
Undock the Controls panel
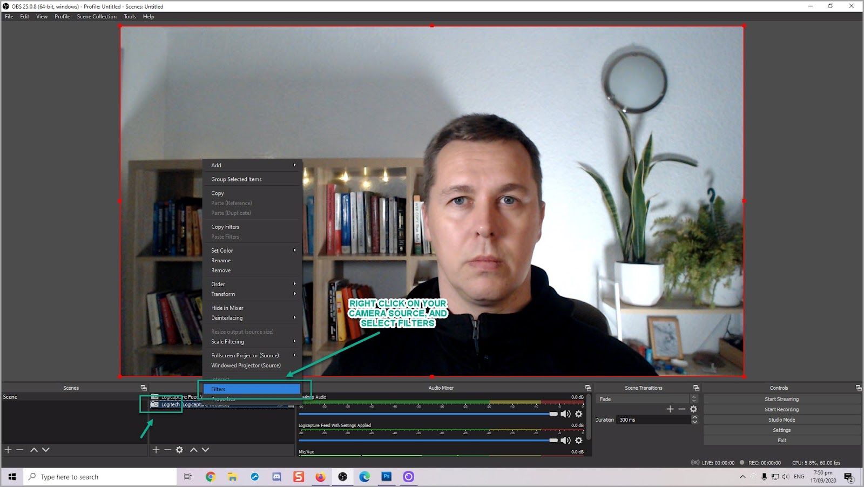pos(859,388)
